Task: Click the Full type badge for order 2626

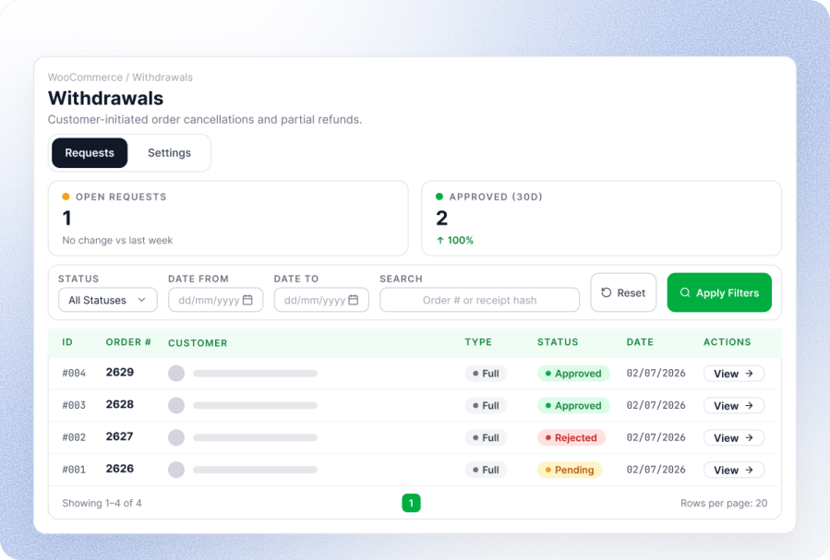Action: [x=486, y=470]
